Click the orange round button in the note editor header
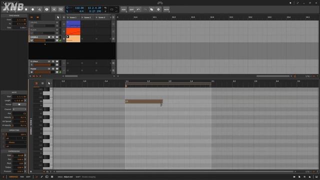320x180 pixels. pos(36,83)
